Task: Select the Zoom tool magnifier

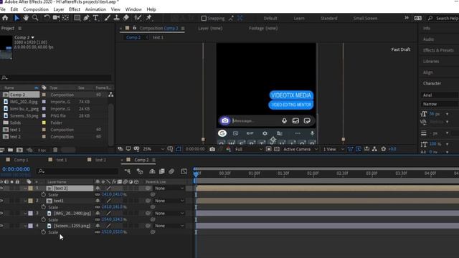Action: pyautogui.click(x=35, y=18)
